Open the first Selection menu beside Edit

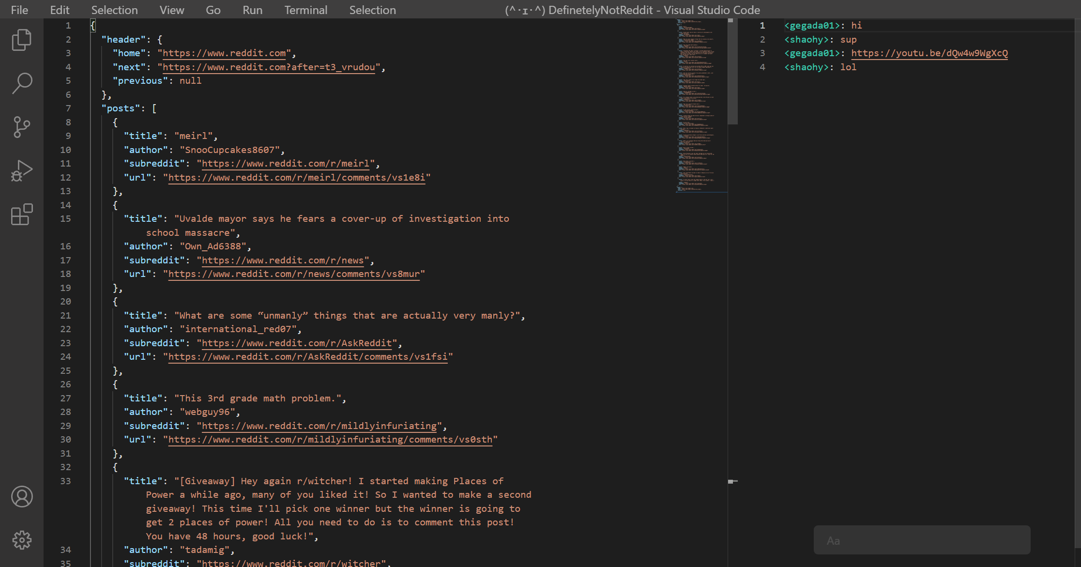coord(114,10)
